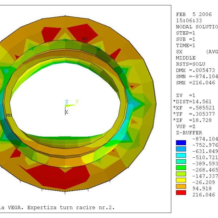Select the coordinate triad Z axis label
This screenshot has width=218, height=218.
(66, 102)
